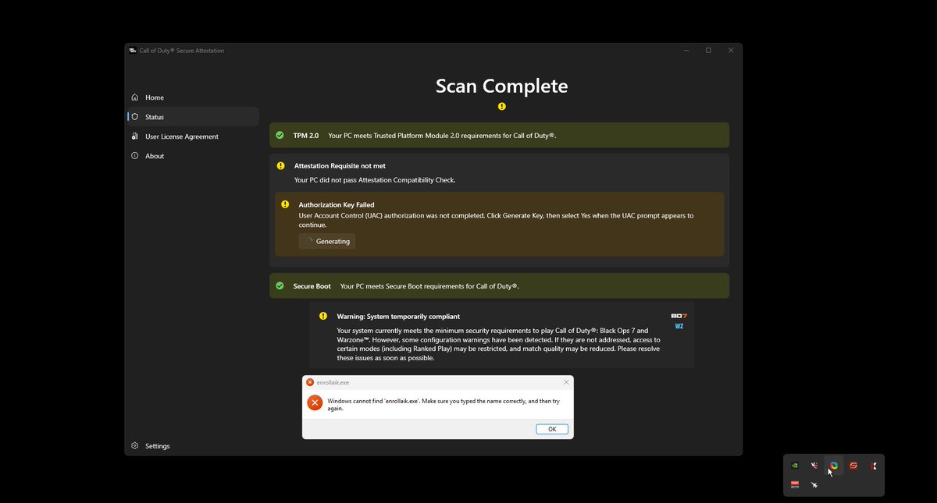Click the yellow warning icon under Scan Complete
Image resolution: width=937 pixels, height=503 pixels.
coord(502,106)
